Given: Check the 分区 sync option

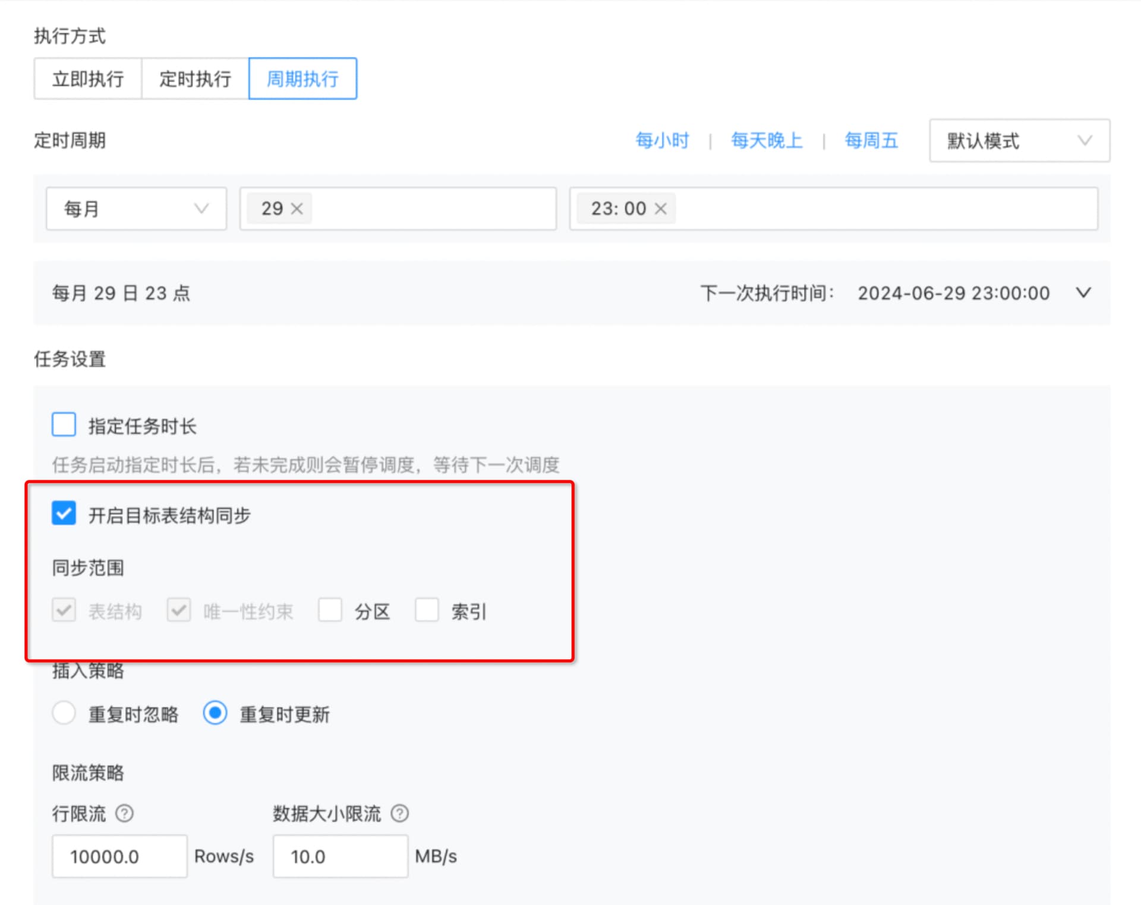Looking at the screenshot, I should [x=330, y=610].
